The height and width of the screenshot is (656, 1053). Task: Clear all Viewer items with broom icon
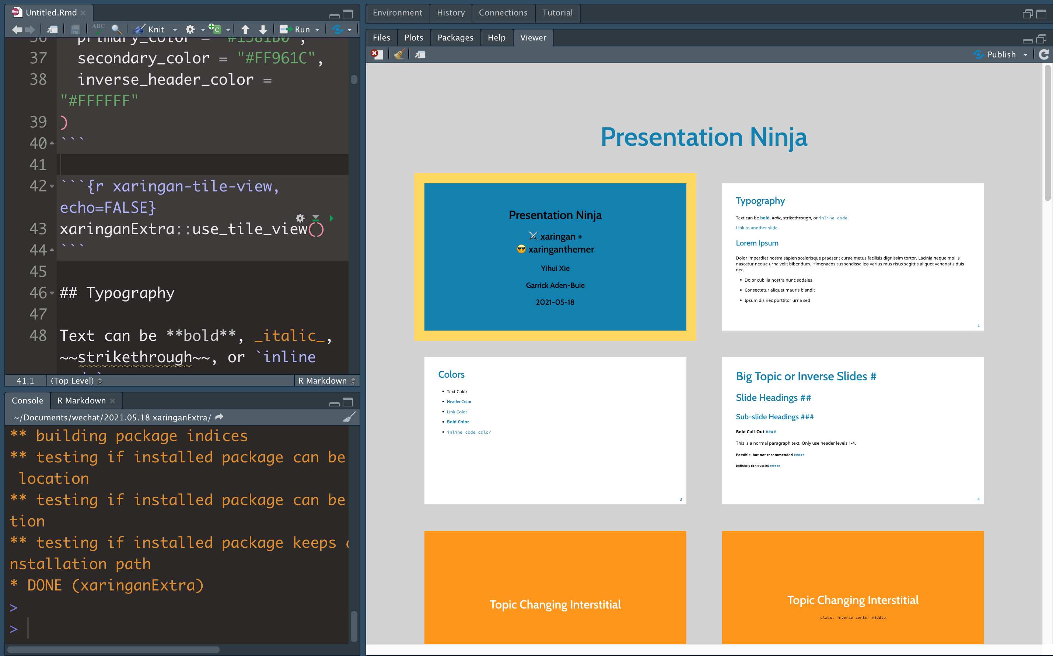pos(399,54)
